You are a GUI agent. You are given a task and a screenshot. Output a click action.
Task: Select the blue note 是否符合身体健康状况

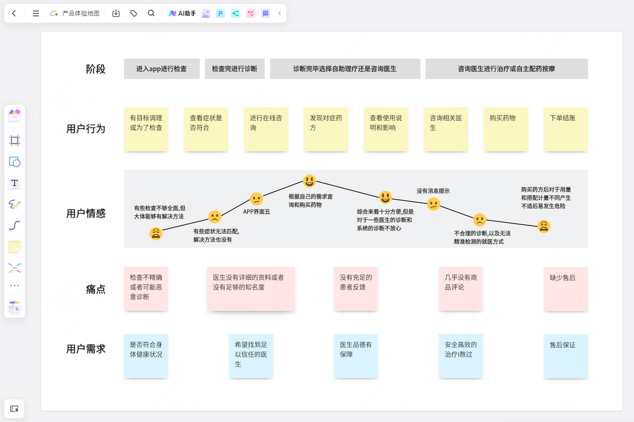click(146, 356)
